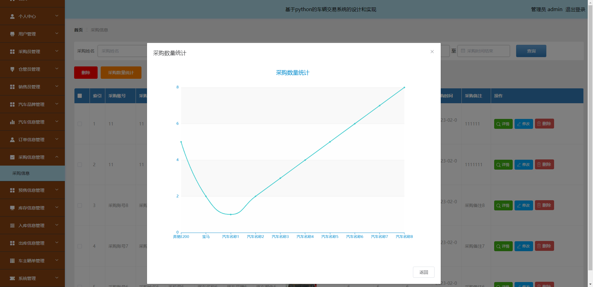Expand the 采购员管理 menu chevron
Screen dimensions: 593x287
[x=57, y=51]
